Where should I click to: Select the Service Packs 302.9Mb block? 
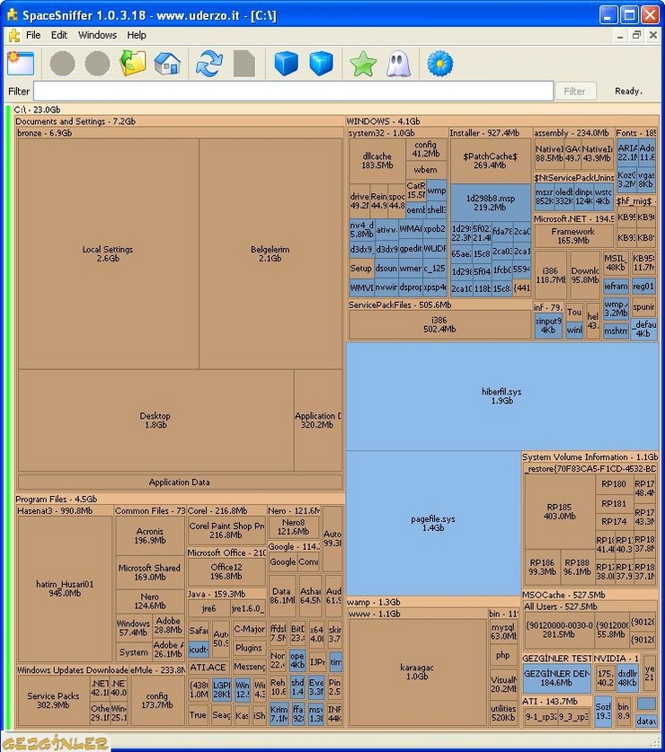click(53, 700)
